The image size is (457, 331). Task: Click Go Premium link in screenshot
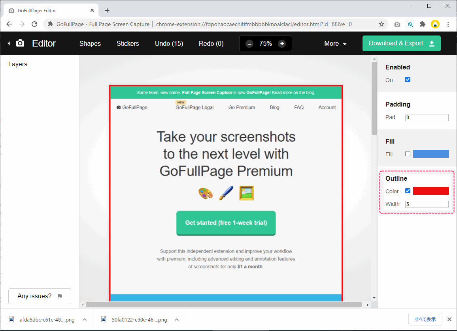[242, 107]
